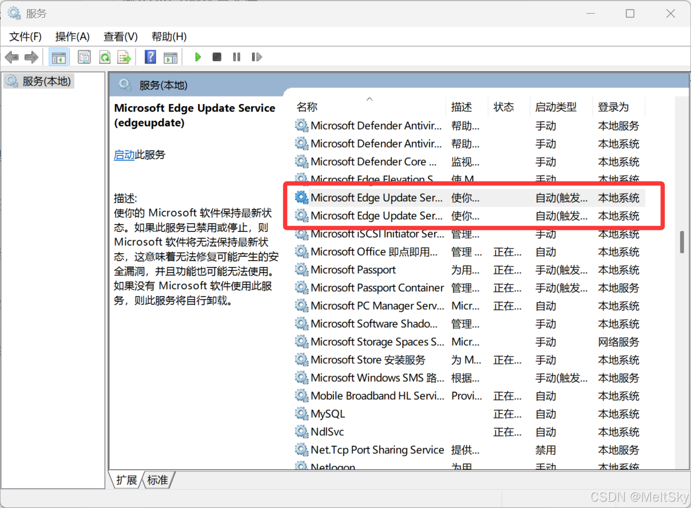Image resolution: width=691 pixels, height=508 pixels.
Task: Open the 帮助(H) menu
Action: 169,37
